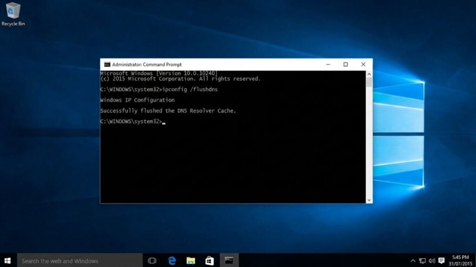This screenshot has width=476, height=267.
Task: Launch Microsoft Edge from the taskbar
Action: point(172,261)
